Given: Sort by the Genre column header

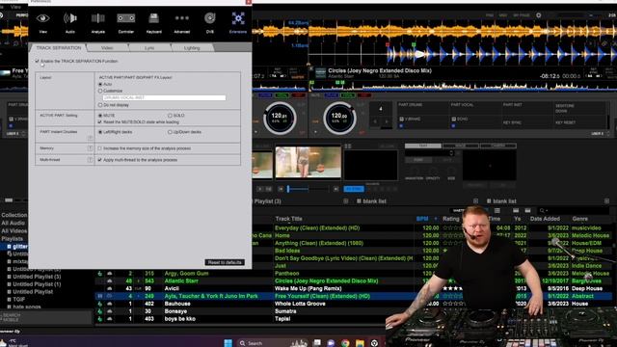Looking at the screenshot, I should (x=580, y=219).
